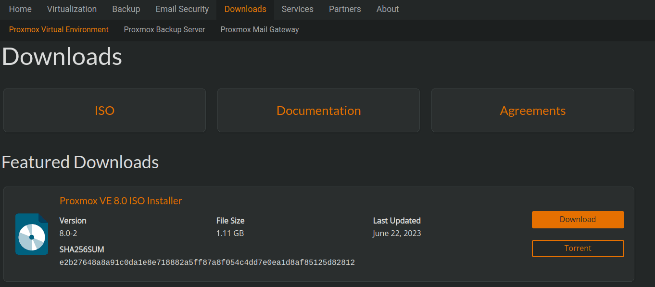Go to the Partners page
The width and height of the screenshot is (655, 287).
tap(345, 9)
